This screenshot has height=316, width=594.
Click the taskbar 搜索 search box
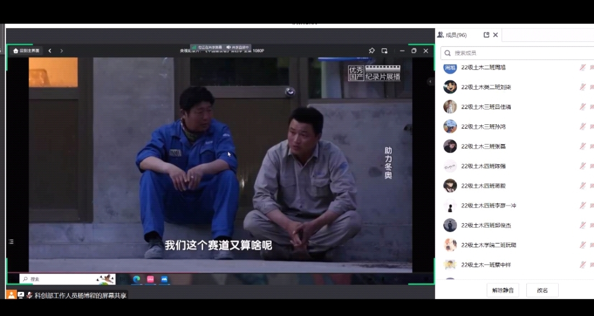pos(61,279)
